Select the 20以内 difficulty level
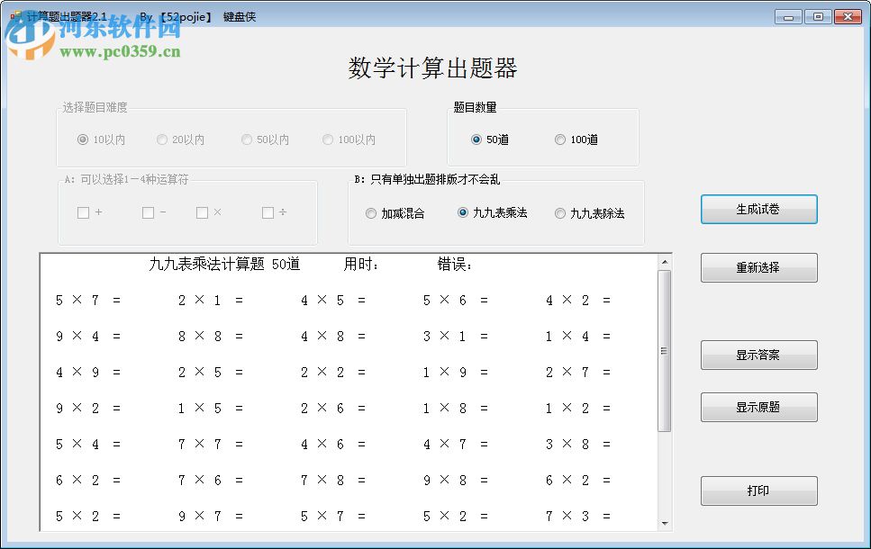The image size is (871, 549). 163,139
